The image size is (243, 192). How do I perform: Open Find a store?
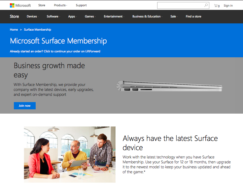click(x=193, y=16)
